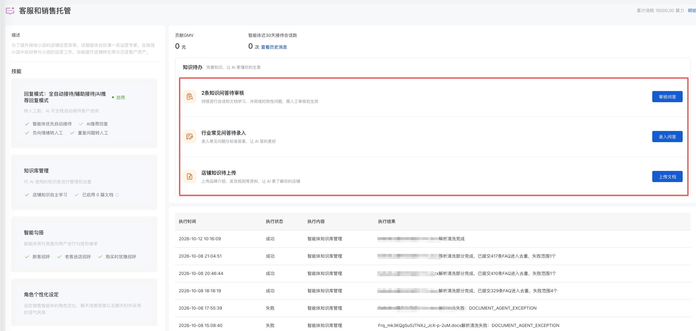696x331 pixels.
Task: Select the 负向情绪转人工 item
Action: tap(48, 133)
